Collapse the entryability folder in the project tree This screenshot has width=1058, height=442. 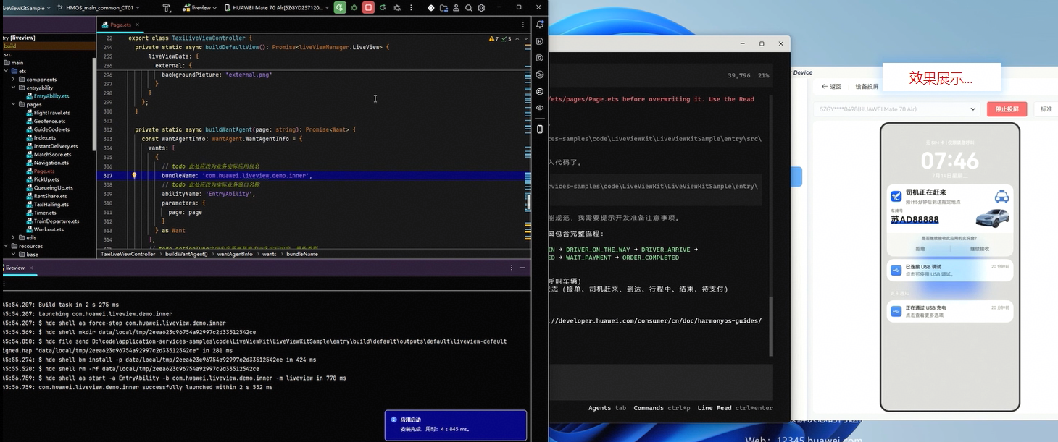13,88
